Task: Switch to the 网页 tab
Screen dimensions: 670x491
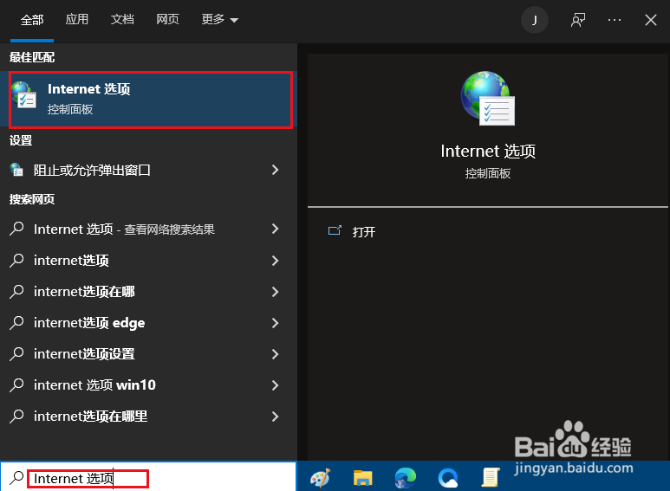Action: tap(167, 20)
